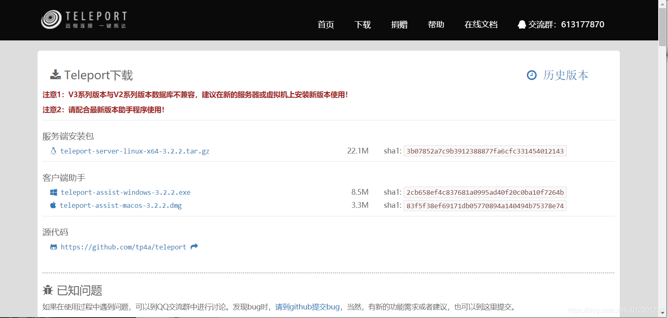
Task: Click the 源代码 section heading
Action: 56,232
